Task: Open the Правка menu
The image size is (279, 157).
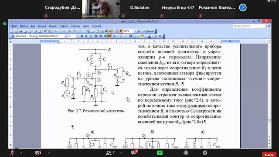Action: [24, 26]
